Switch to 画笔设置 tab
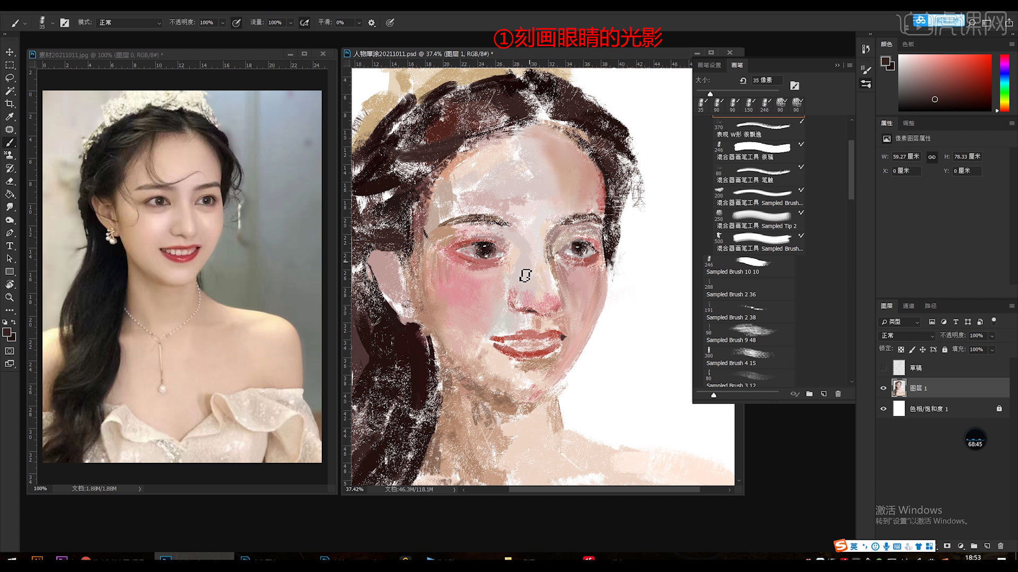Screen dimensions: 1018x572 tap(709, 65)
